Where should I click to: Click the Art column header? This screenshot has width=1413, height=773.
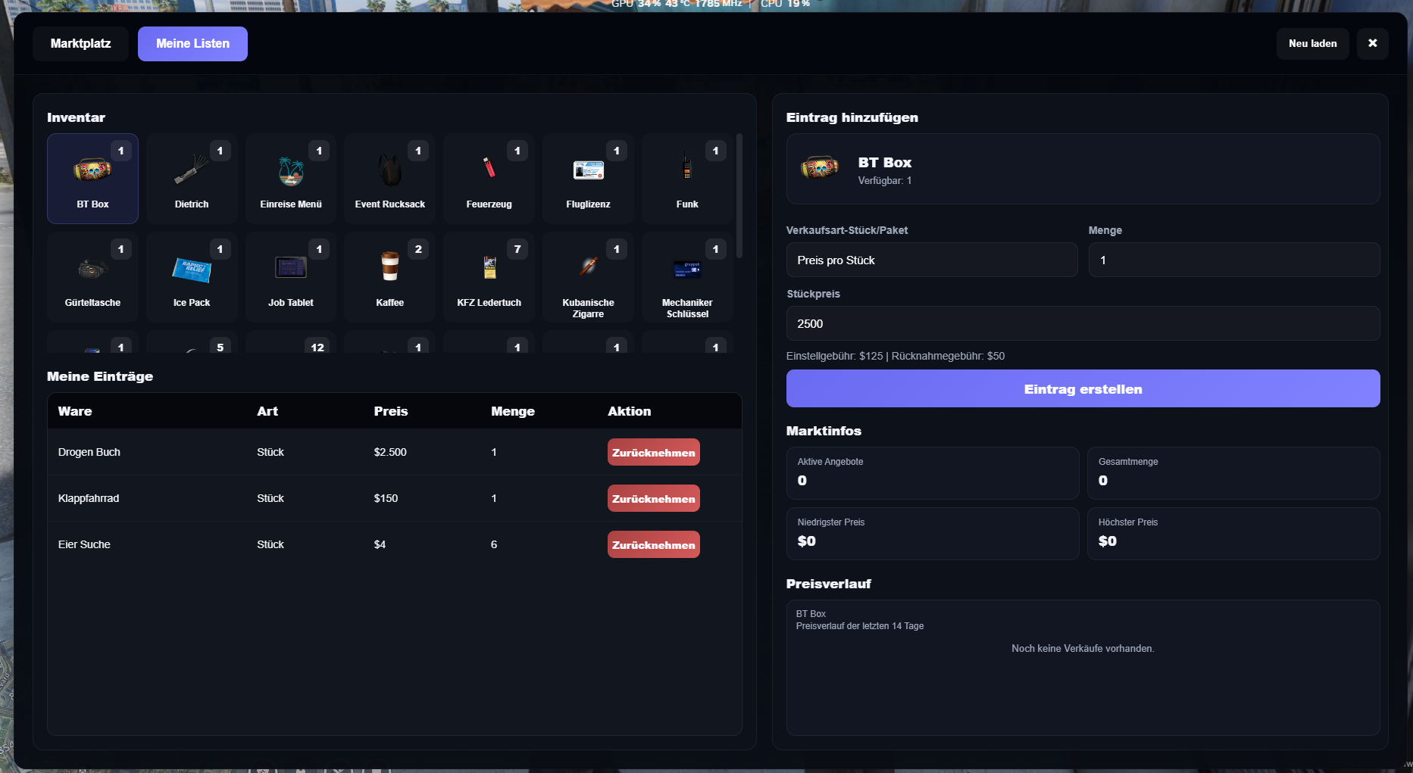pos(267,411)
